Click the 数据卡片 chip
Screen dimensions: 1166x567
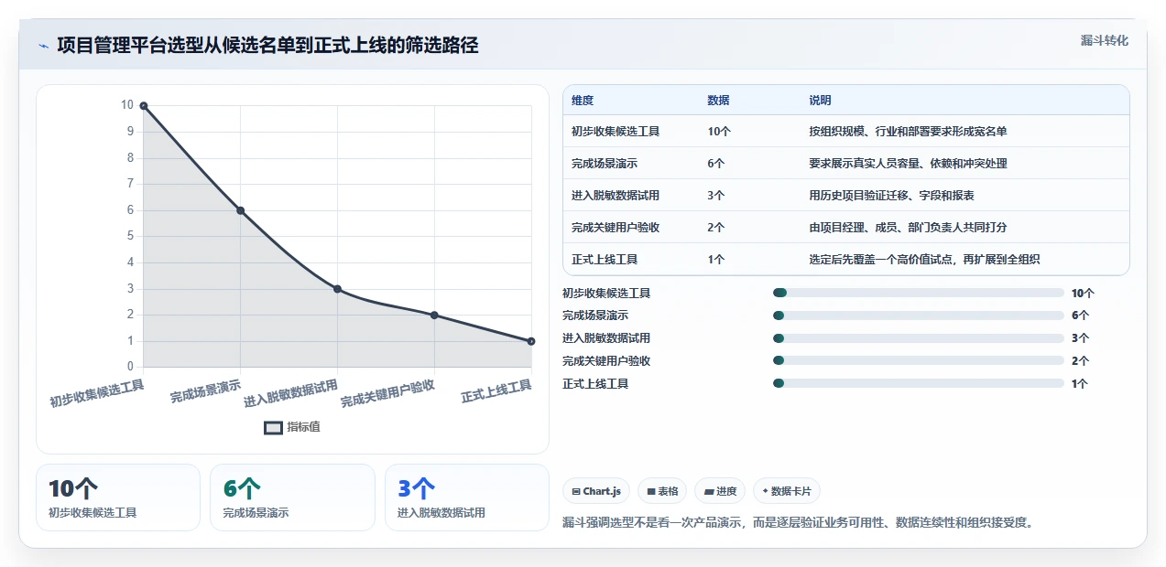click(787, 491)
